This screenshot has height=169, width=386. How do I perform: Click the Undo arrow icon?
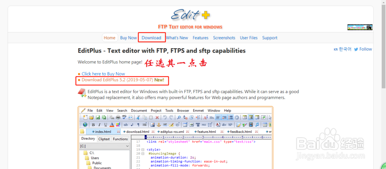tap(165, 117)
